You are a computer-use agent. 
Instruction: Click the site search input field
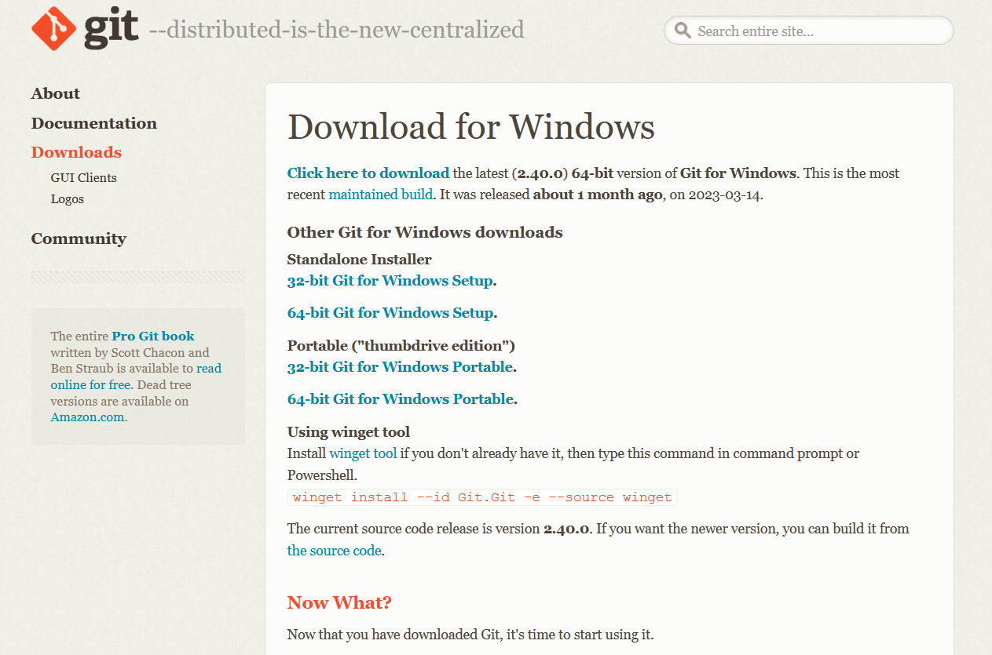[809, 31]
